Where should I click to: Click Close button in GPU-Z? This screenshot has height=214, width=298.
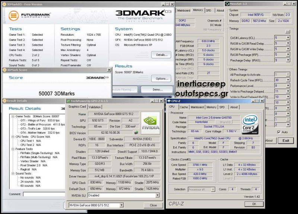click(153, 205)
